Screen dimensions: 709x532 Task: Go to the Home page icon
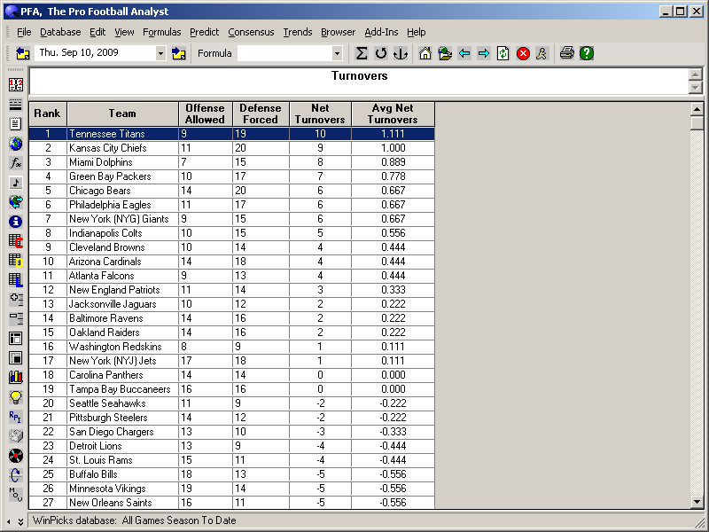click(425, 53)
